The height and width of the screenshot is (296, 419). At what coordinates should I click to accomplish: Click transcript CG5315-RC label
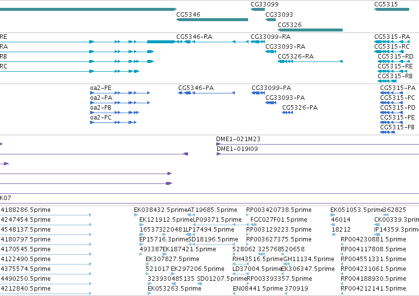(x=392, y=46)
